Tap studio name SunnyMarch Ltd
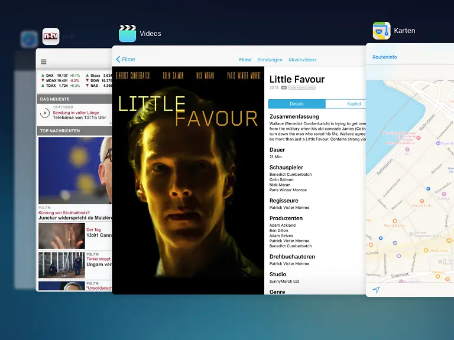 click(x=284, y=282)
